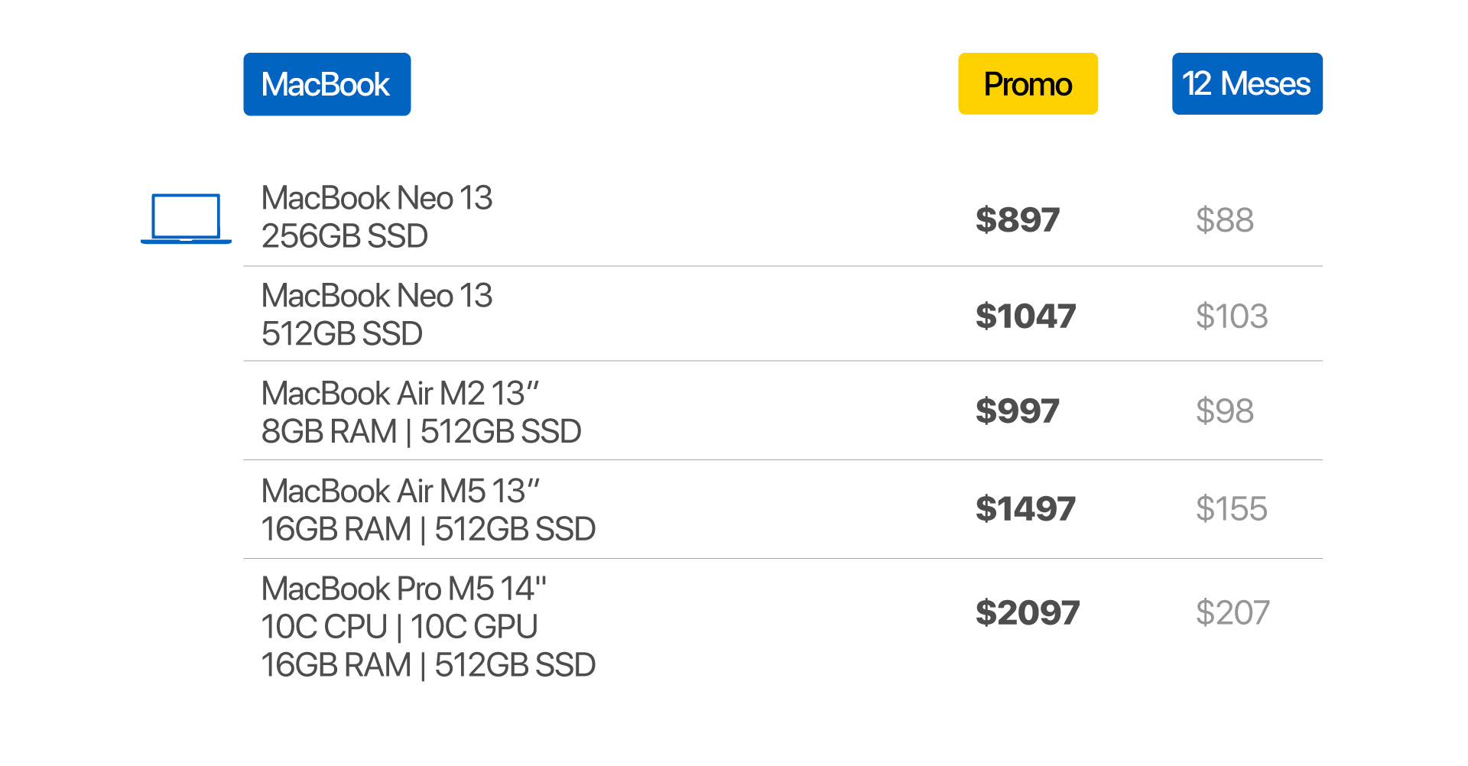
Task: Select the 12 Meses tab
Action: 1246,84
